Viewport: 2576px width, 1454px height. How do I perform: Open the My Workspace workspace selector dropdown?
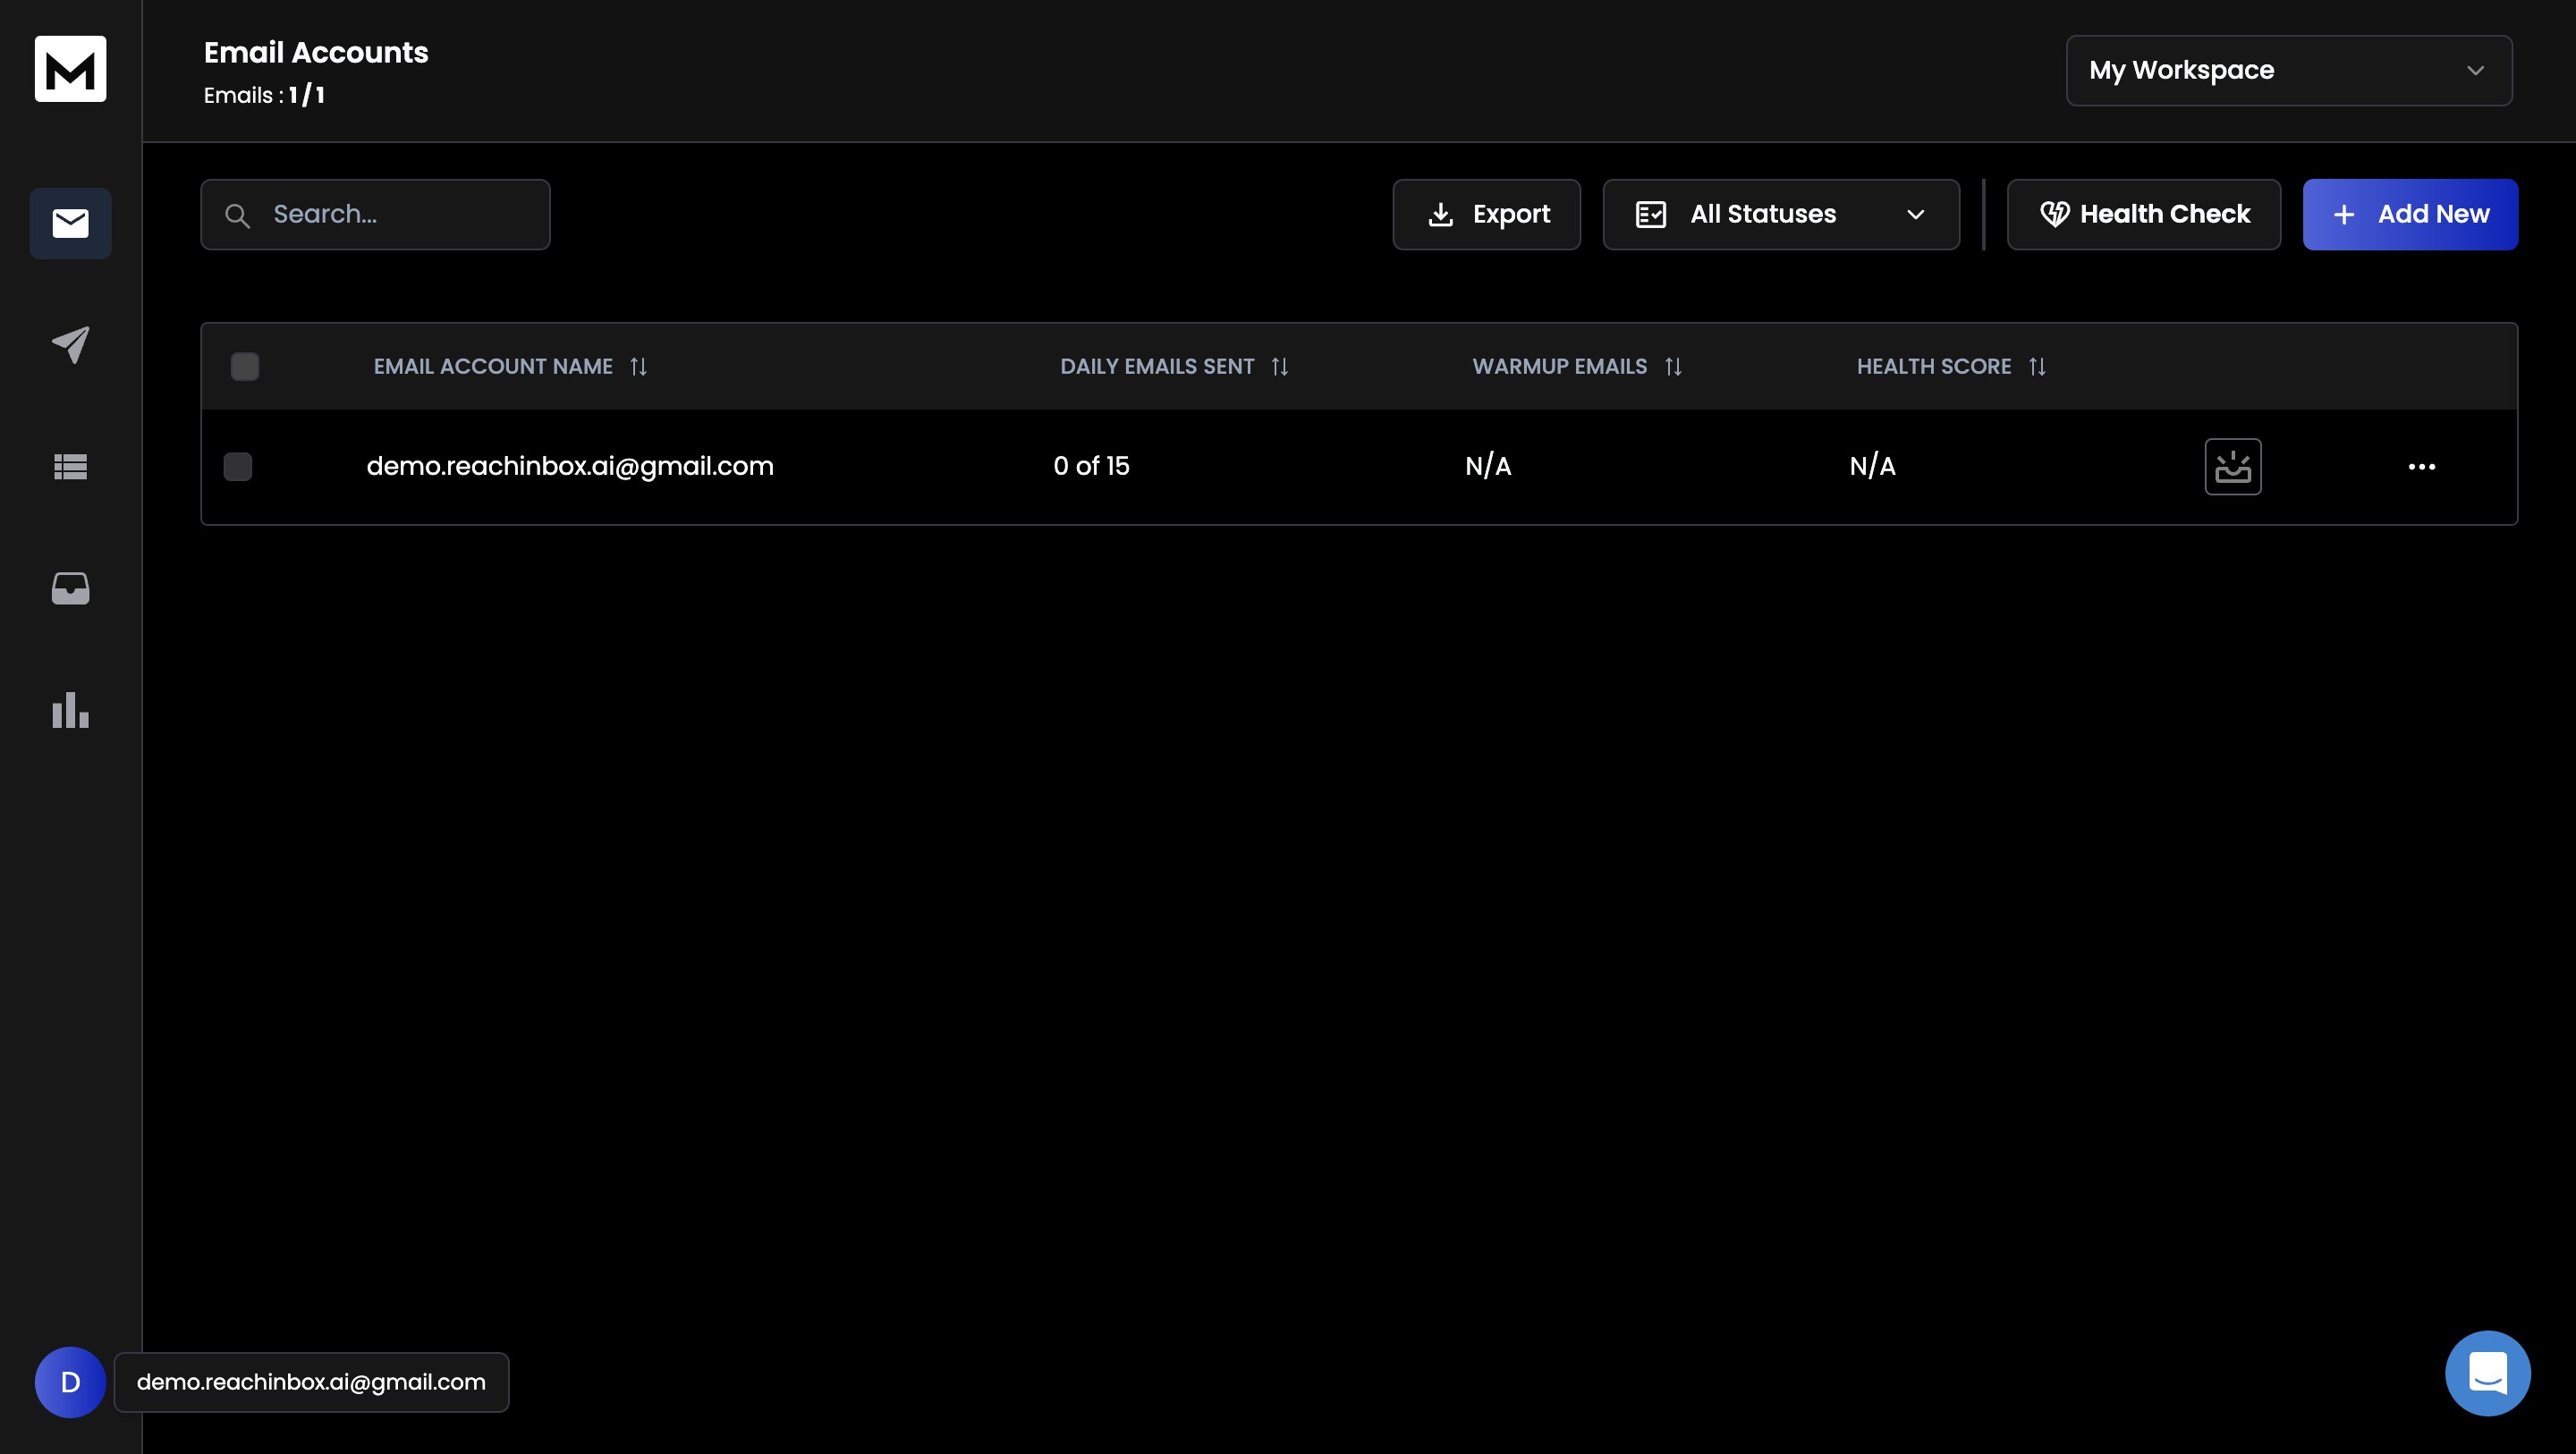2290,69
